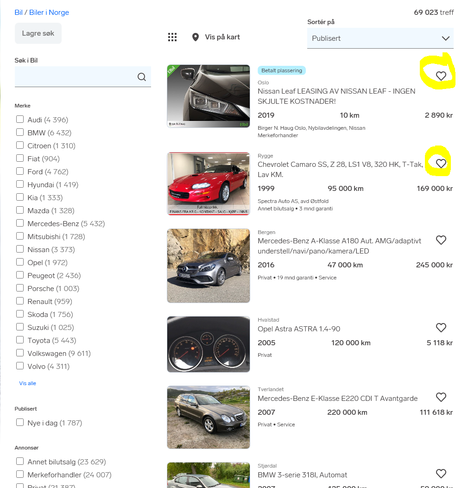Check the Toyota brand filter
Image resolution: width=468 pixels, height=488 pixels.
point(20,340)
